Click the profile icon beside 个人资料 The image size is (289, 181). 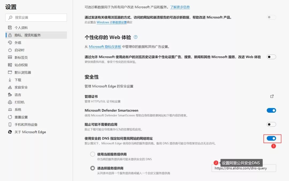point(10,28)
